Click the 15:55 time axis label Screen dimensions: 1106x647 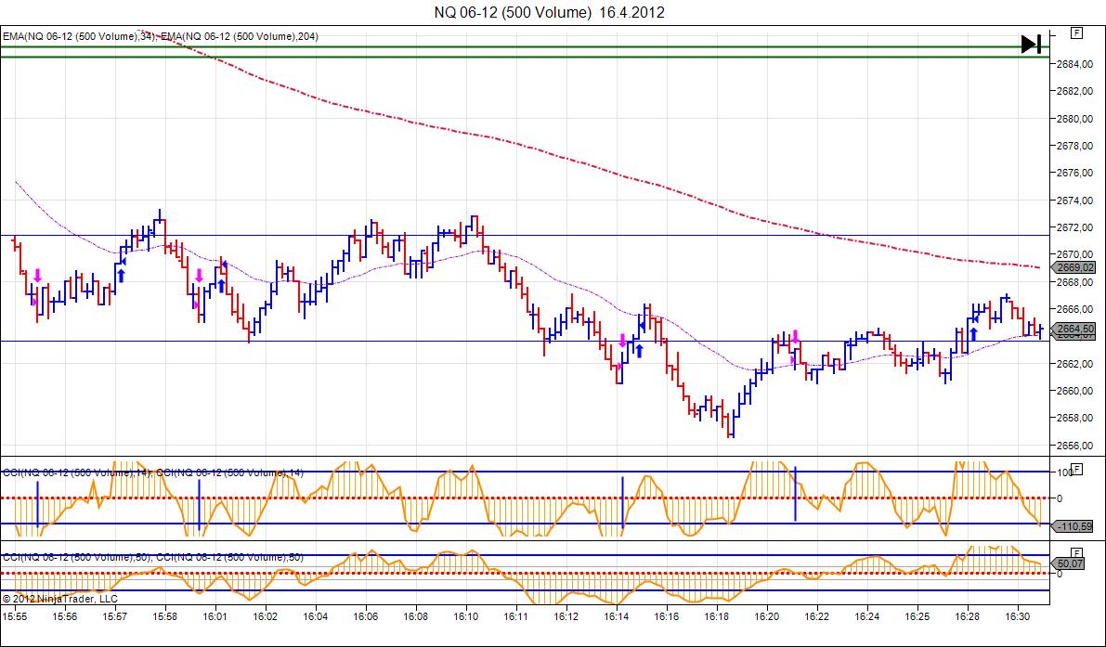pos(14,615)
